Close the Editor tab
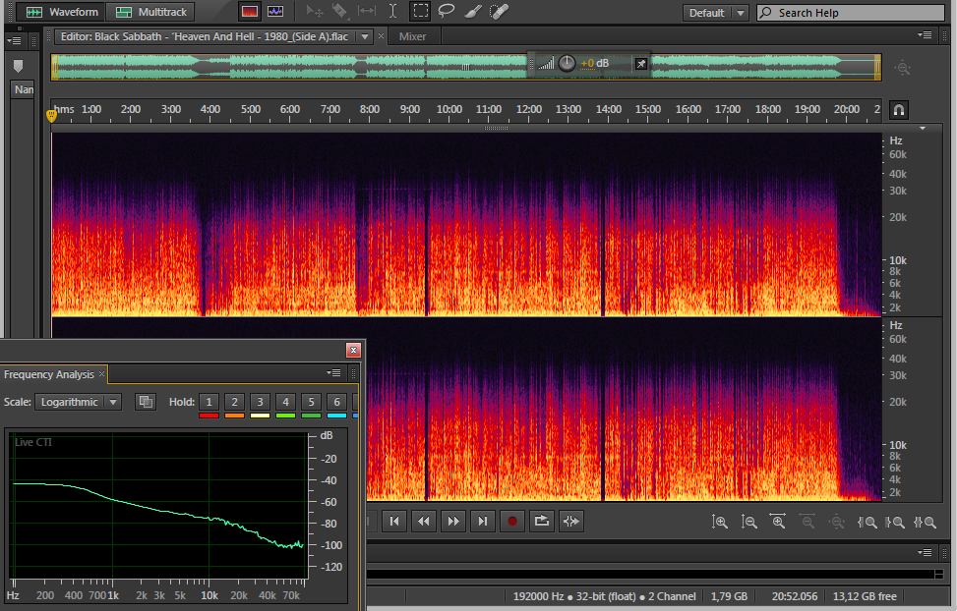957x611 pixels. pyautogui.click(x=381, y=36)
